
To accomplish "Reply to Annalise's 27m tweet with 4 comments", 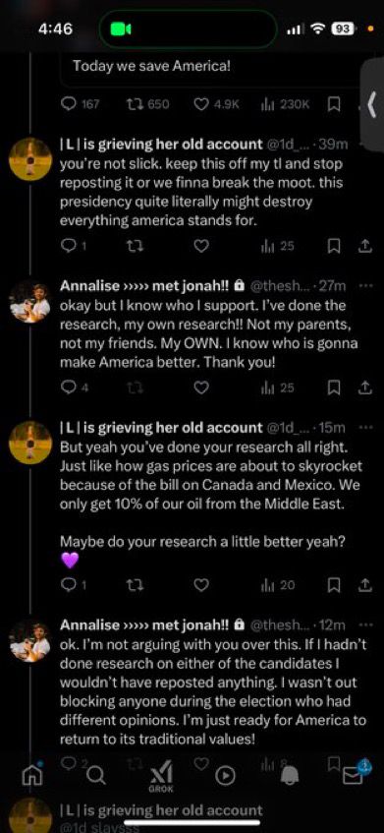I will (75, 388).
